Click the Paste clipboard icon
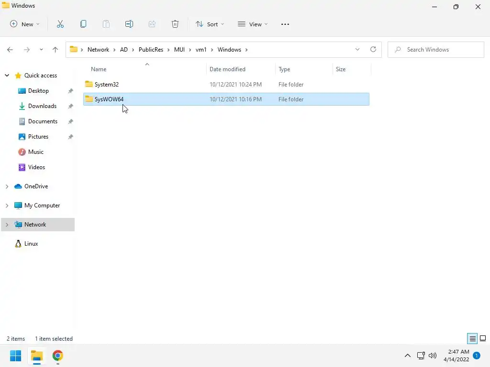The image size is (490, 367). point(106,24)
